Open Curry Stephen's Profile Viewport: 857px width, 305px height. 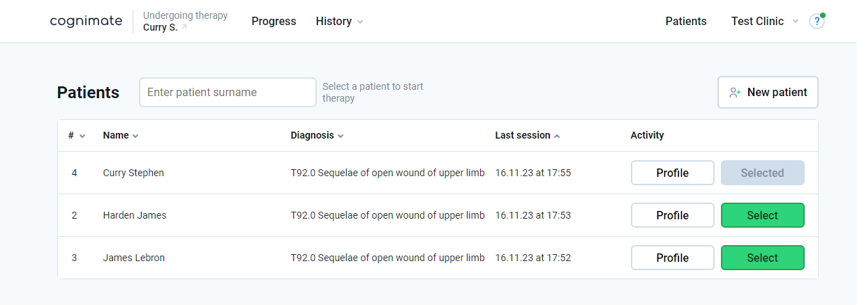tap(672, 173)
